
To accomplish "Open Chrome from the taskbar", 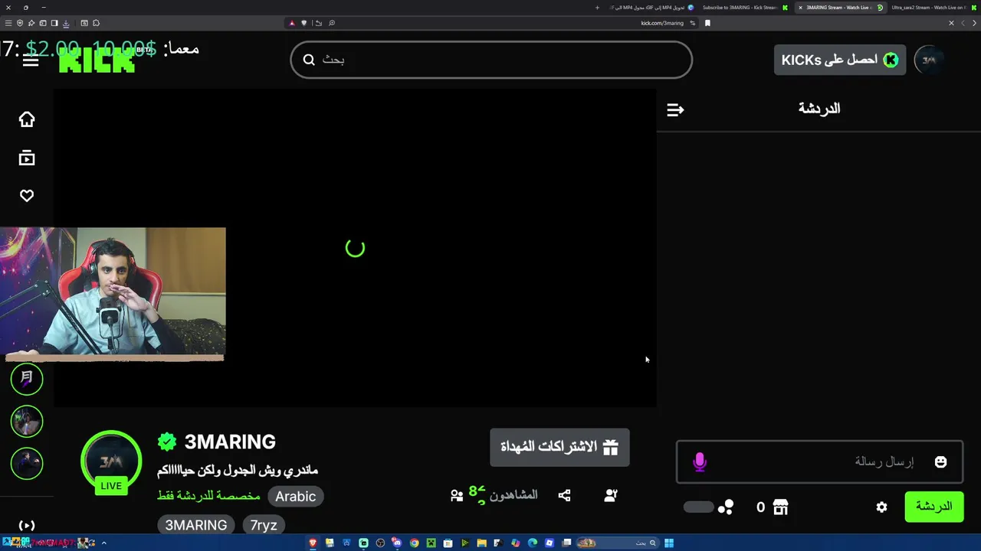I will [414, 543].
